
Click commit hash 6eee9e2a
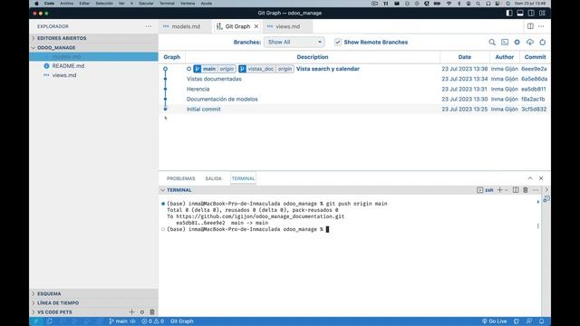tap(534, 69)
